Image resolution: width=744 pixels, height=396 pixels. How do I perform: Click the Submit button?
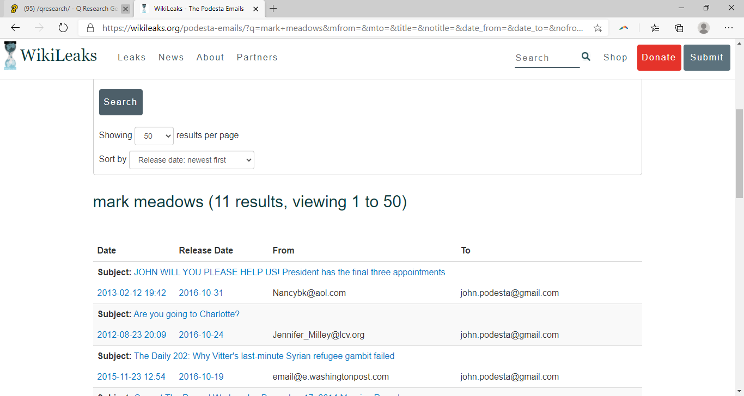(x=707, y=58)
